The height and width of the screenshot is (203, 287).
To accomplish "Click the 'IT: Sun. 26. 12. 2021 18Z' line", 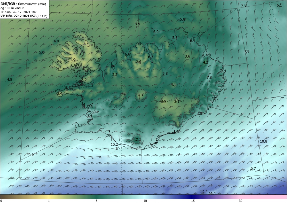I will pos(18,12).
